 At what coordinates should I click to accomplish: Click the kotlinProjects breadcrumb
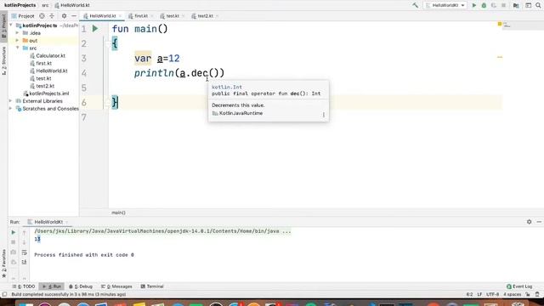click(x=20, y=5)
